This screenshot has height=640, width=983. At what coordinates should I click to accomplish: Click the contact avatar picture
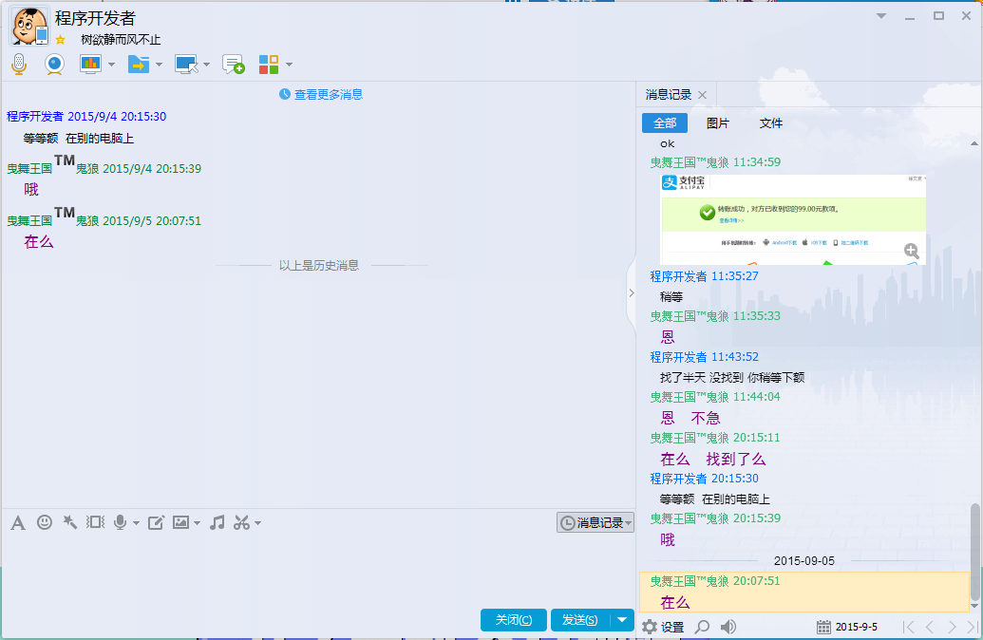pyautogui.click(x=29, y=27)
